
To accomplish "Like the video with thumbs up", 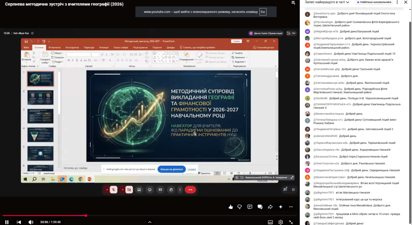I will click(231, 207).
